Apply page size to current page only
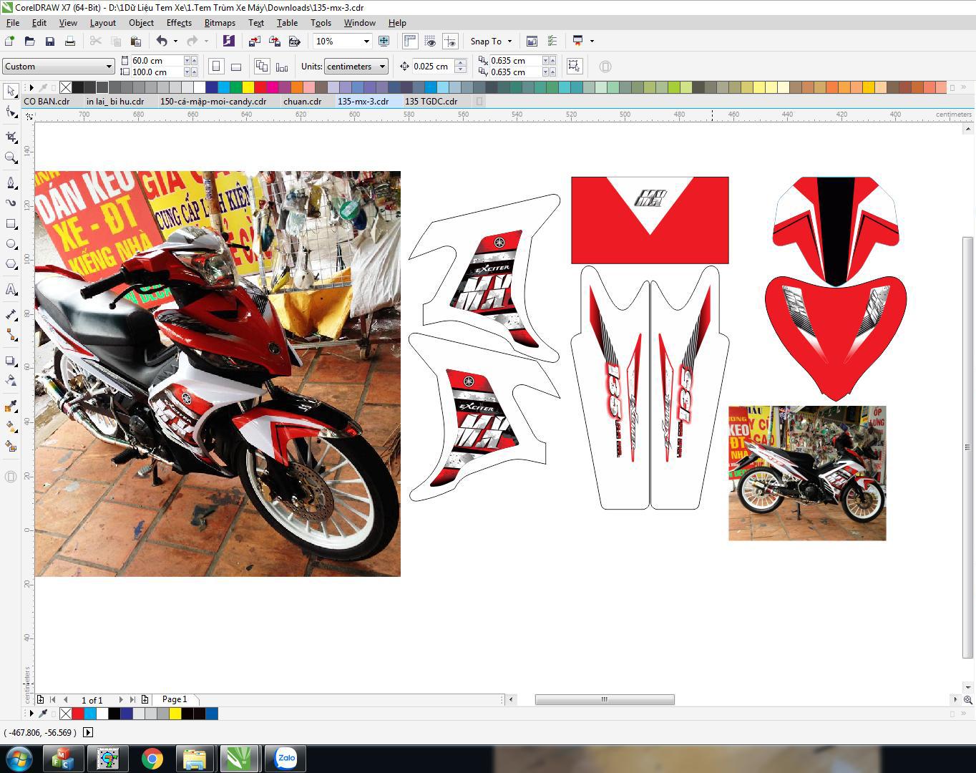Image resolution: width=976 pixels, height=773 pixels. [x=282, y=67]
